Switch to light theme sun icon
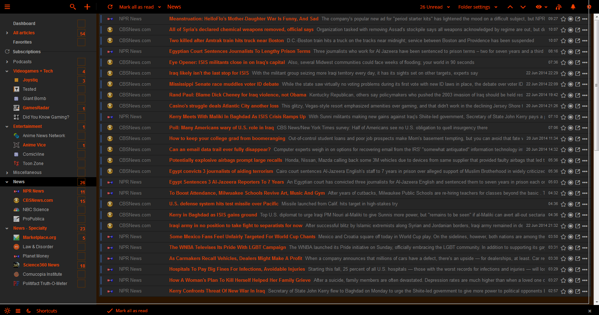Image resolution: width=599 pixels, height=315 pixels. pyautogui.click(x=7, y=311)
